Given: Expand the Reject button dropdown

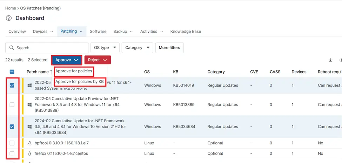Looking at the screenshot, I should coord(98,60).
